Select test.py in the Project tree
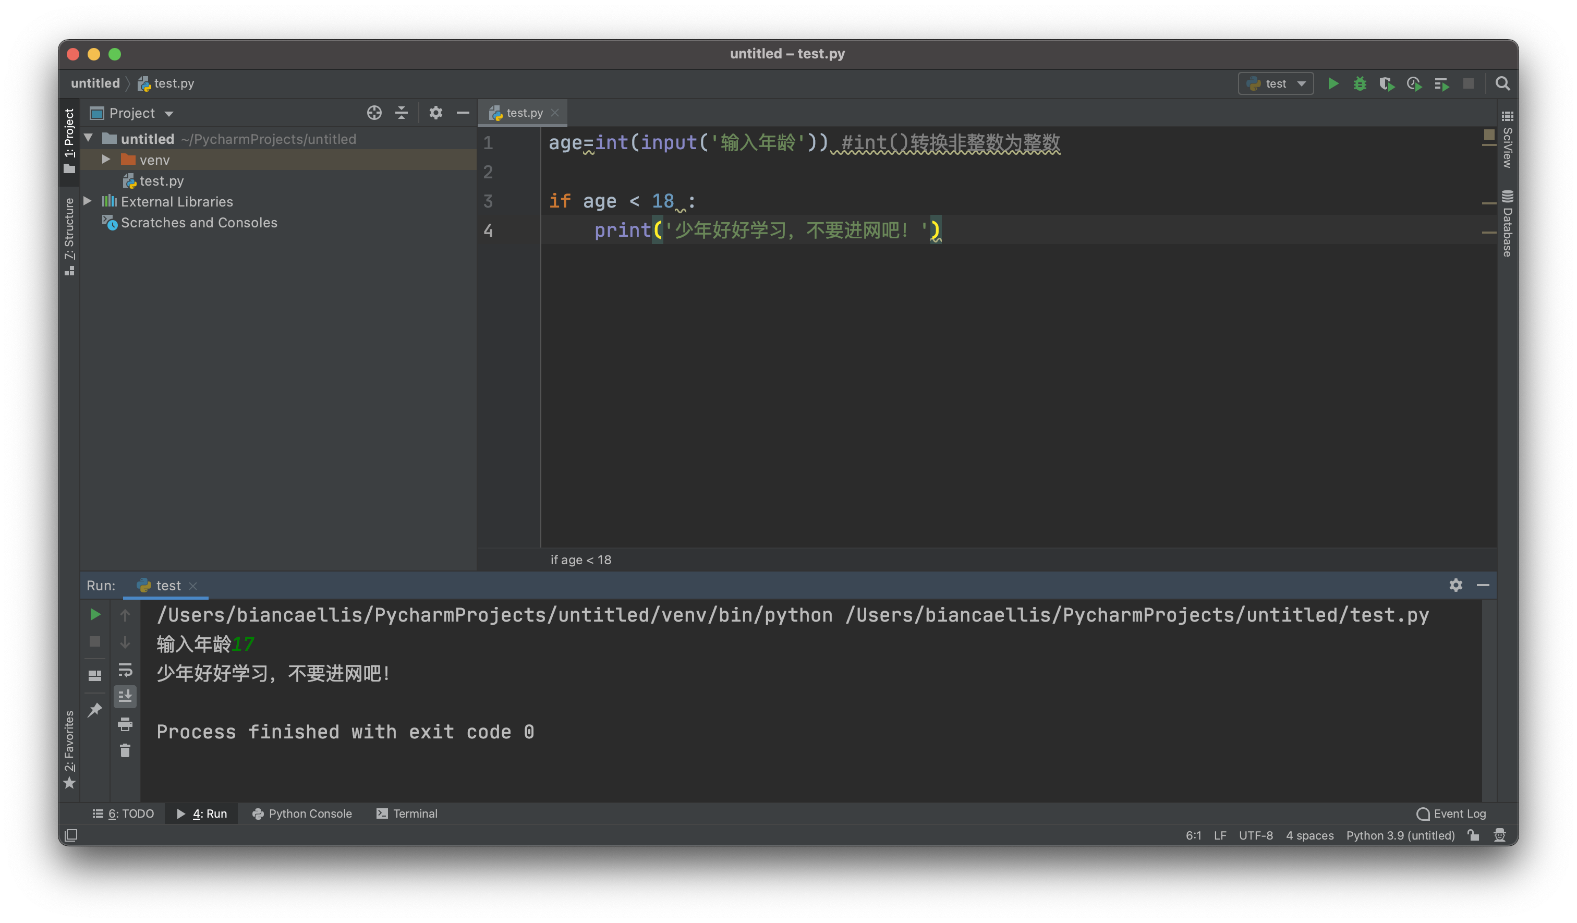 [162, 181]
